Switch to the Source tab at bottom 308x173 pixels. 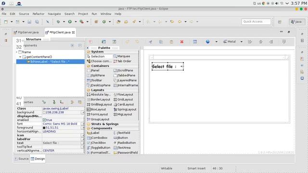pyautogui.click(x=22, y=159)
